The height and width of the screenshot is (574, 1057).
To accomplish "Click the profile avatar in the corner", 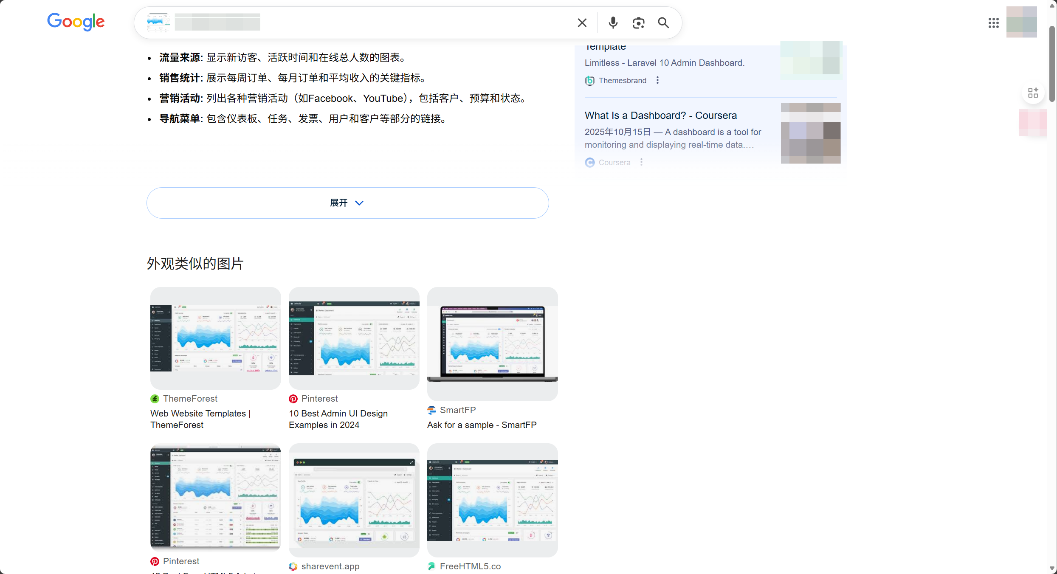I will coord(1021,22).
